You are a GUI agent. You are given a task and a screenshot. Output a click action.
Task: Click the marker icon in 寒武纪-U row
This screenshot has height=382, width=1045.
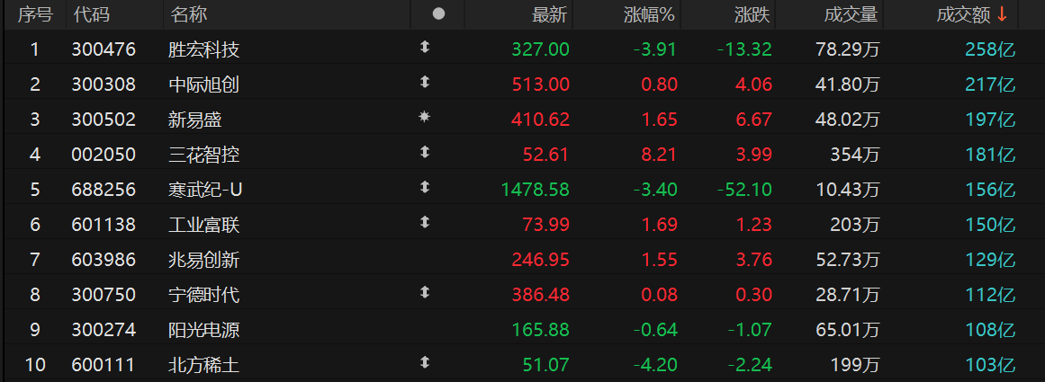click(425, 188)
